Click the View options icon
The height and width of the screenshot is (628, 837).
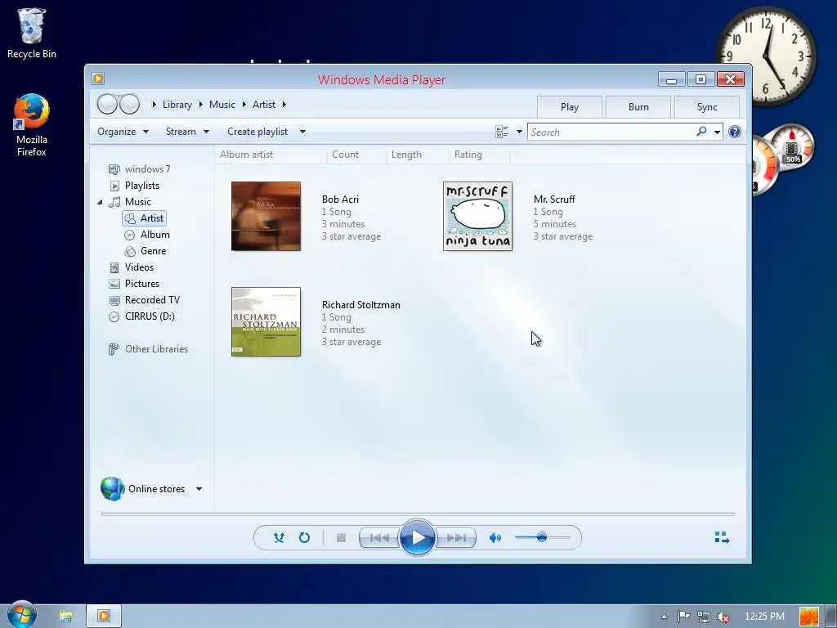coord(502,132)
